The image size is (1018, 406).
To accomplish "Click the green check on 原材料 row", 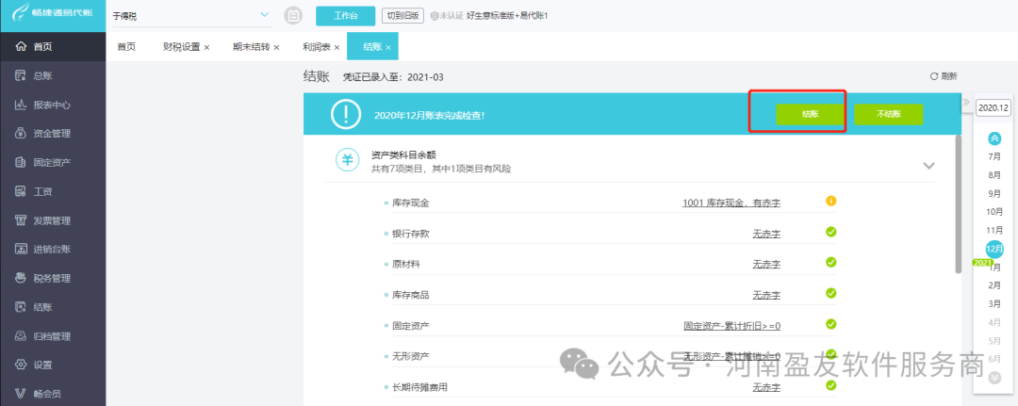I will pyautogui.click(x=830, y=262).
